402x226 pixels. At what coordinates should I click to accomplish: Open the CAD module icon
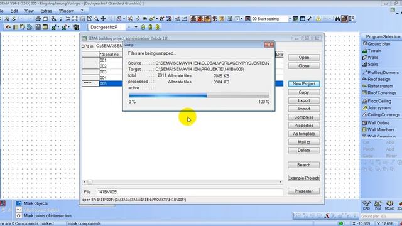(x=367, y=205)
